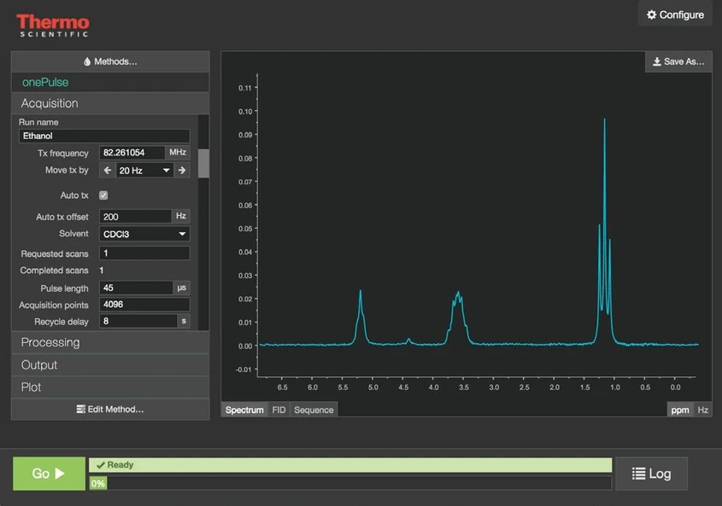Click the Recycle delay field
The height and width of the screenshot is (506, 722).
click(138, 321)
